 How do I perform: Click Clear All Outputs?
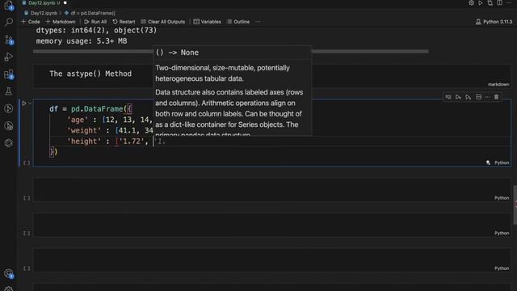(163, 22)
